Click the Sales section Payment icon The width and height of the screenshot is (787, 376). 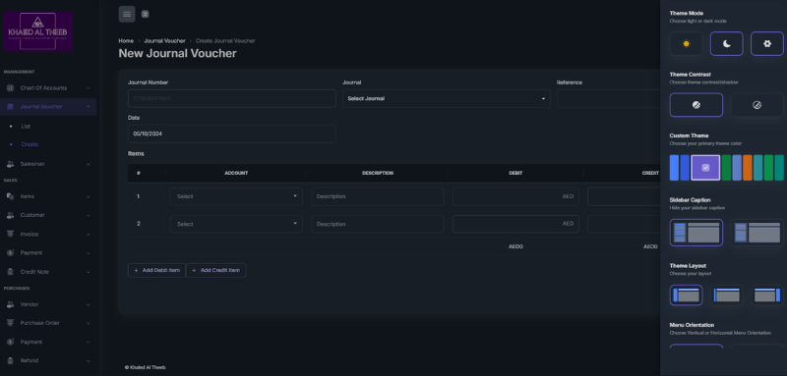10,253
